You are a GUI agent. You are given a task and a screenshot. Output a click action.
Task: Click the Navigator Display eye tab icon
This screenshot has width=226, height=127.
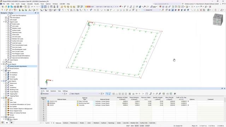(7, 122)
